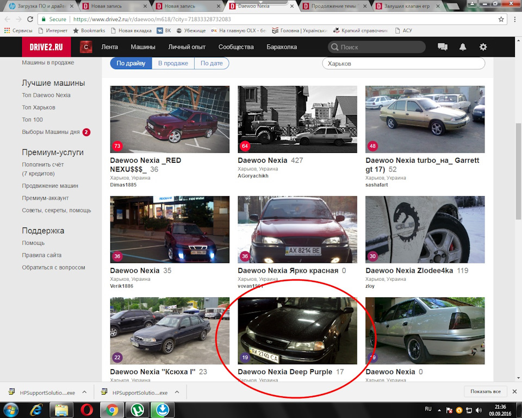Click the DRIVE2.RU logo
The image size is (522, 418).
point(46,47)
